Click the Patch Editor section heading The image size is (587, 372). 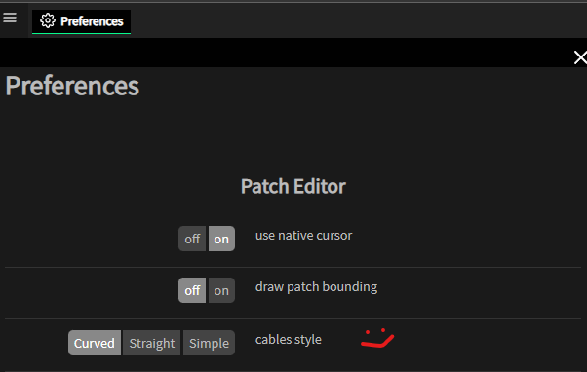pyautogui.click(x=293, y=186)
